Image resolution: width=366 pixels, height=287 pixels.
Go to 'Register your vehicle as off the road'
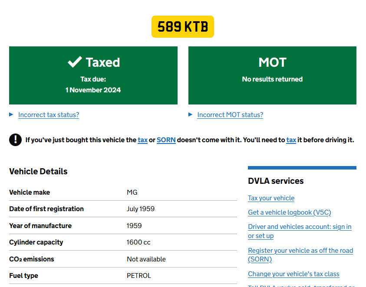pyautogui.click(x=300, y=251)
